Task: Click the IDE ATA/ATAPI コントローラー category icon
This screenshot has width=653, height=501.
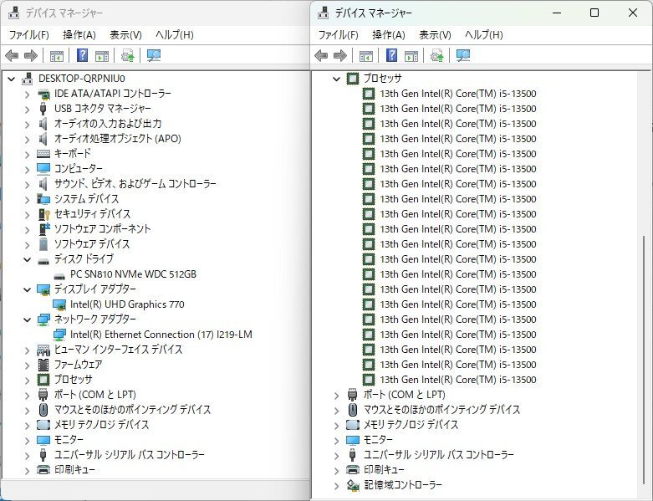Action: click(43, 94)
